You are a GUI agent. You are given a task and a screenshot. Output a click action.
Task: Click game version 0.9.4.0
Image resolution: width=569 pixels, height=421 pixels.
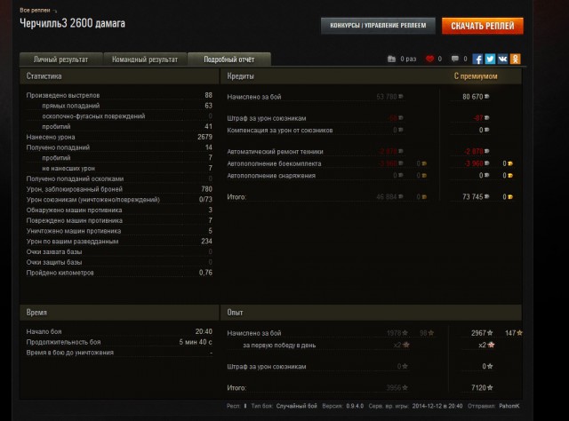[355, 406]
